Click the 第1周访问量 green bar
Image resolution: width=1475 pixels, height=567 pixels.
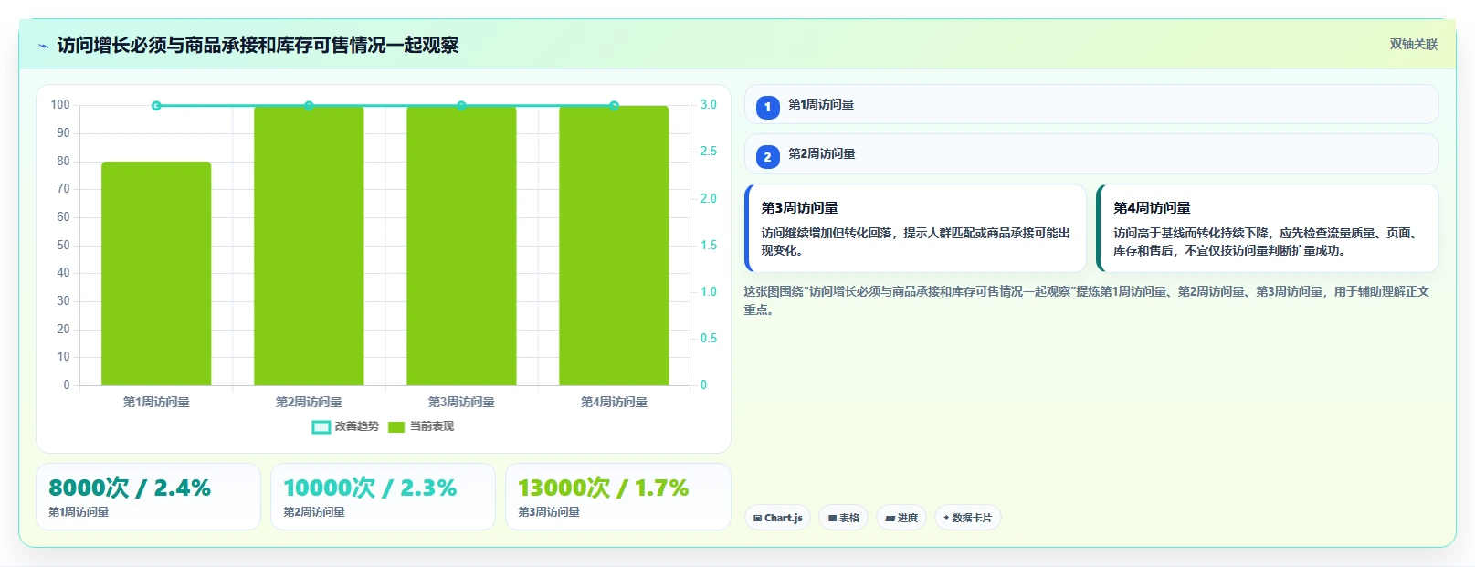coord(156,273)
